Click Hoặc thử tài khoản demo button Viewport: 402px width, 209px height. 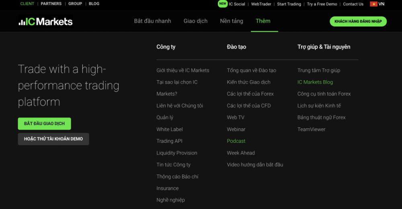click(53, 139)
